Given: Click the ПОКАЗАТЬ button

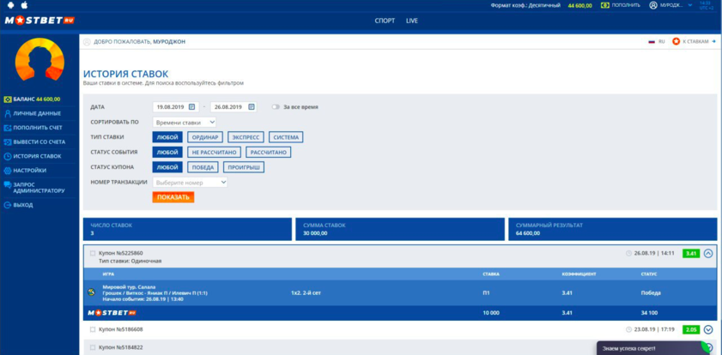Looking at the screenshot, I should [x=173, y=197].
